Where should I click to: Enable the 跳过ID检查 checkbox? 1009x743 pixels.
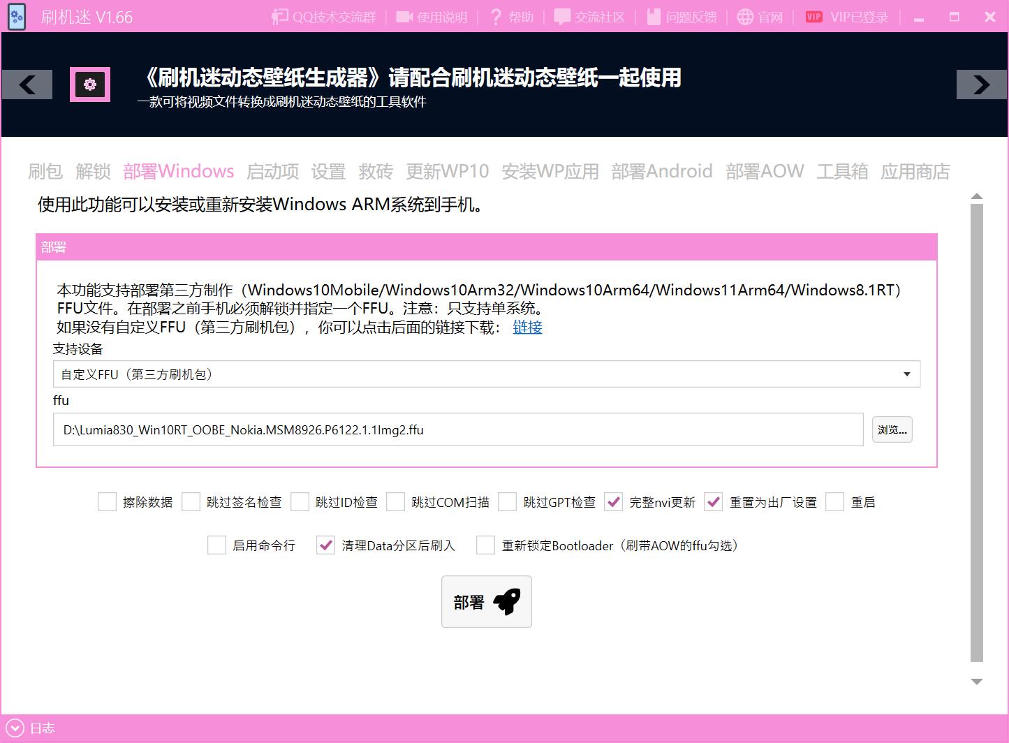pyautogui.click(x=300, y=502)
